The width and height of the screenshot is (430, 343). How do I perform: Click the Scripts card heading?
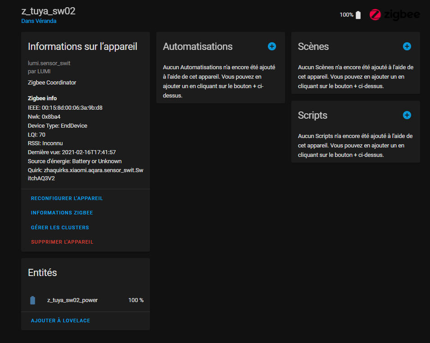pyautogui.click(x=312, y=115)
